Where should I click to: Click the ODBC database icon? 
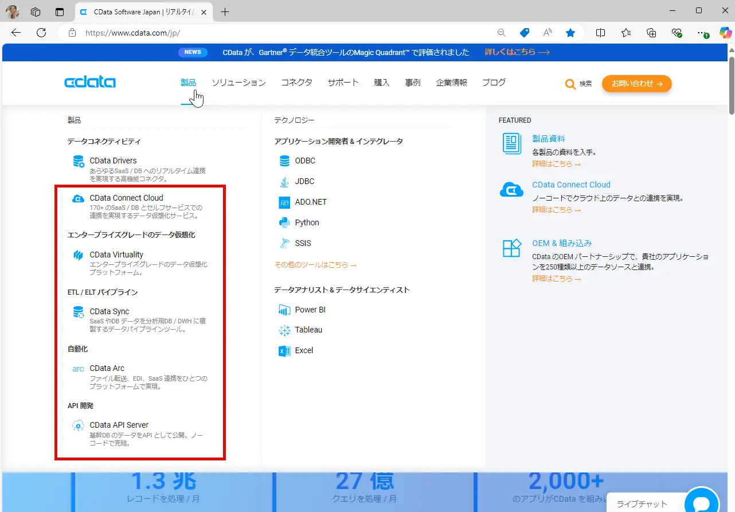284,161
